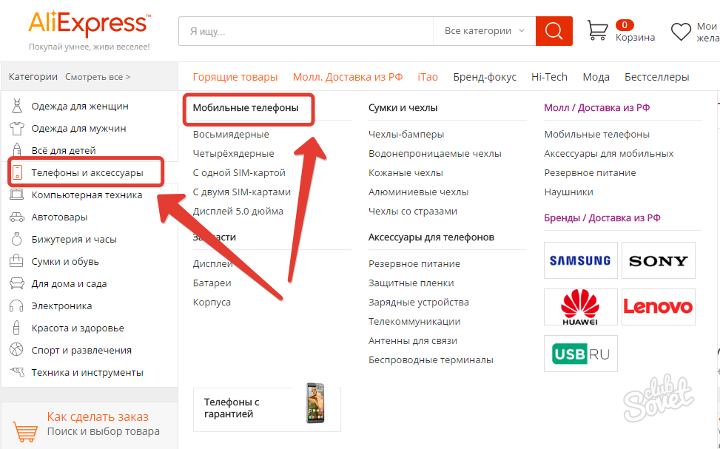Open the Sony brand logo
Screen dimensions: 720x449
659,260
